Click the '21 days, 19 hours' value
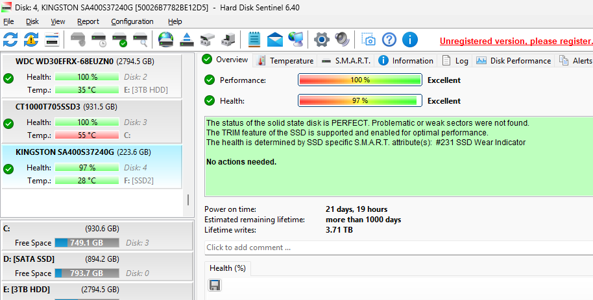593x300 pixels. (x=356, y=209)
